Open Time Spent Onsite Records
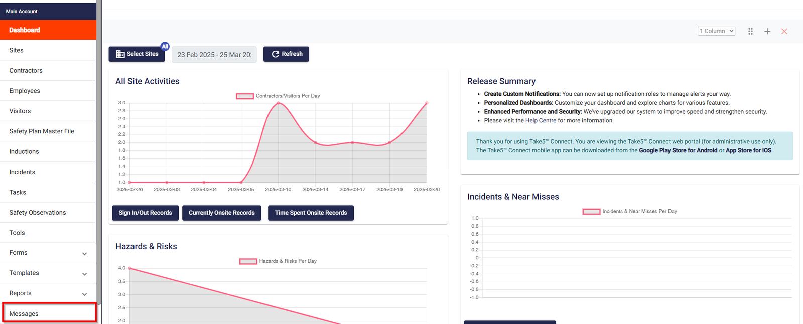803x324 pixels. click(311, 213)
